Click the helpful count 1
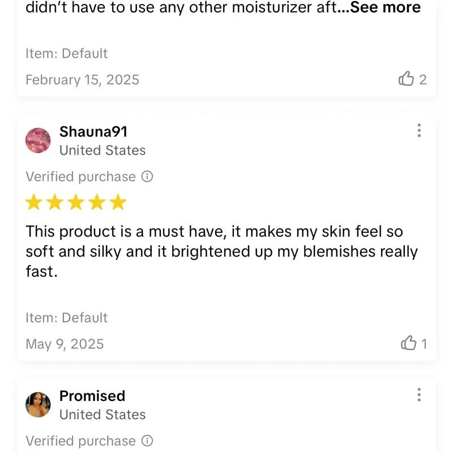 click(x=424, y=344)
